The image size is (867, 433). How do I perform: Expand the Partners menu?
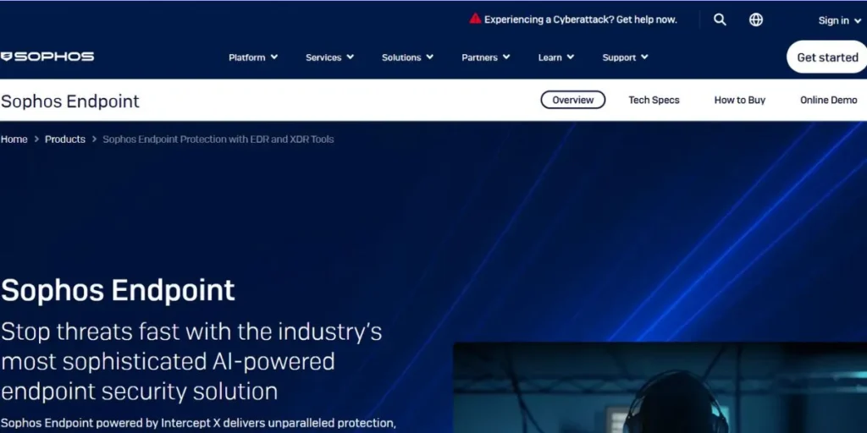coord(485,58)
